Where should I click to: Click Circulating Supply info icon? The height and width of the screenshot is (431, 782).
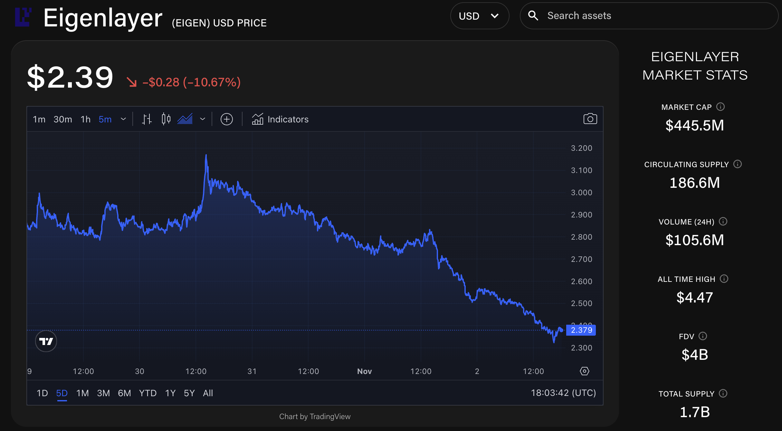tap(738, 164)
